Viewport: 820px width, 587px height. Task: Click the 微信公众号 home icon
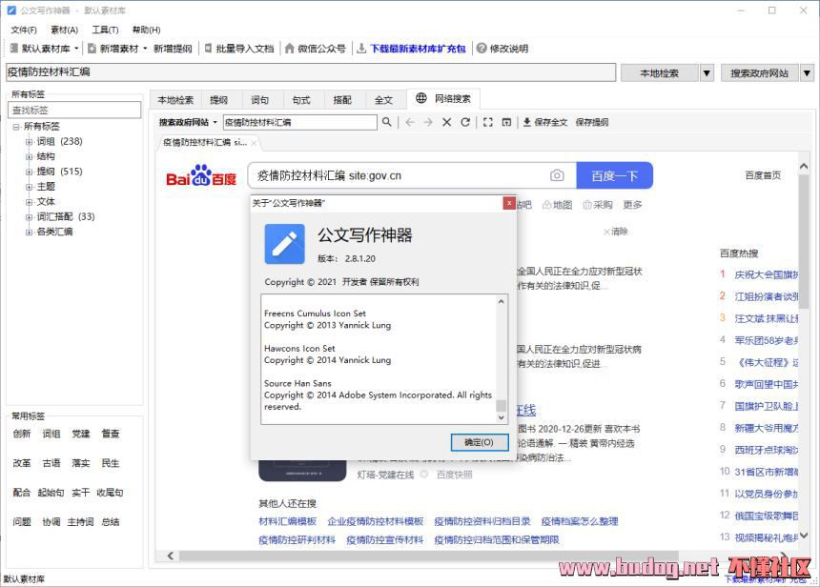290,49
